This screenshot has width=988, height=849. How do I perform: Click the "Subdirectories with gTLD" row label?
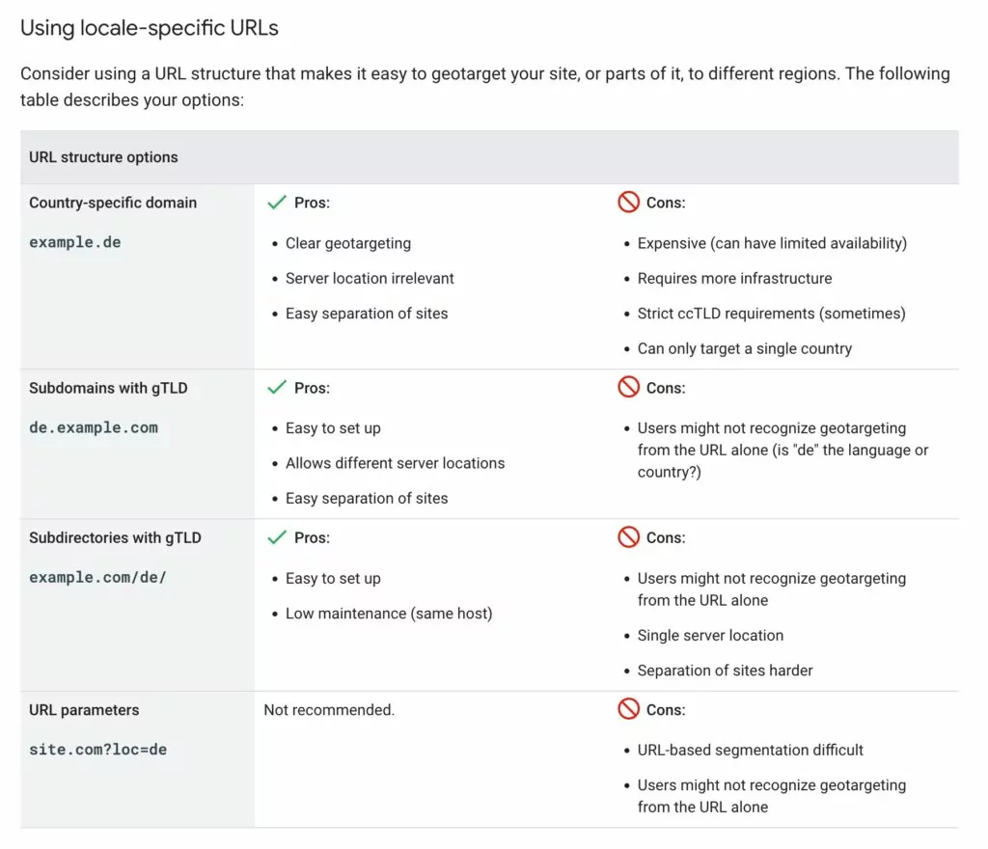click(115, 537)
